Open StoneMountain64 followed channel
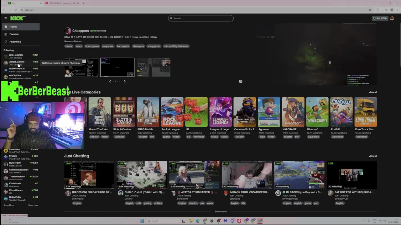Screen dimensions: 401x225 (21, 171)
